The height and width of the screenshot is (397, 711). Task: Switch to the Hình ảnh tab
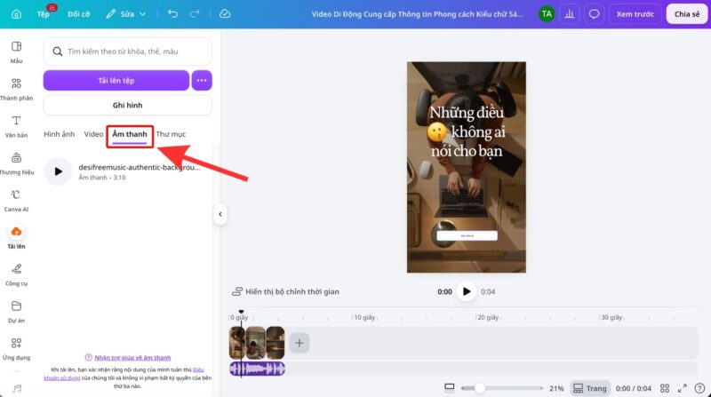(59, 134)
